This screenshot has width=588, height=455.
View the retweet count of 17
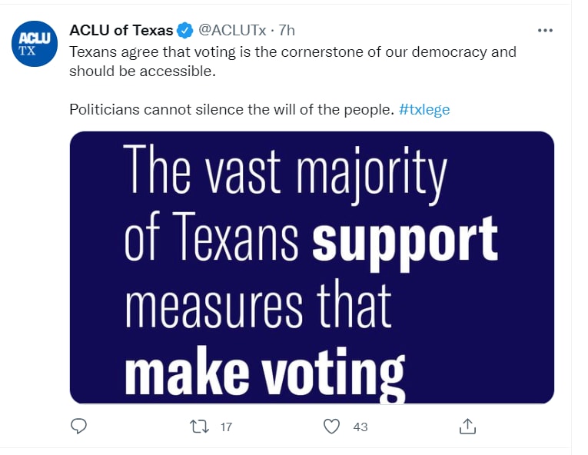click(226, 427)
